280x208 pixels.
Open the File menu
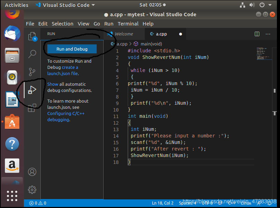[x=30, y=24]
